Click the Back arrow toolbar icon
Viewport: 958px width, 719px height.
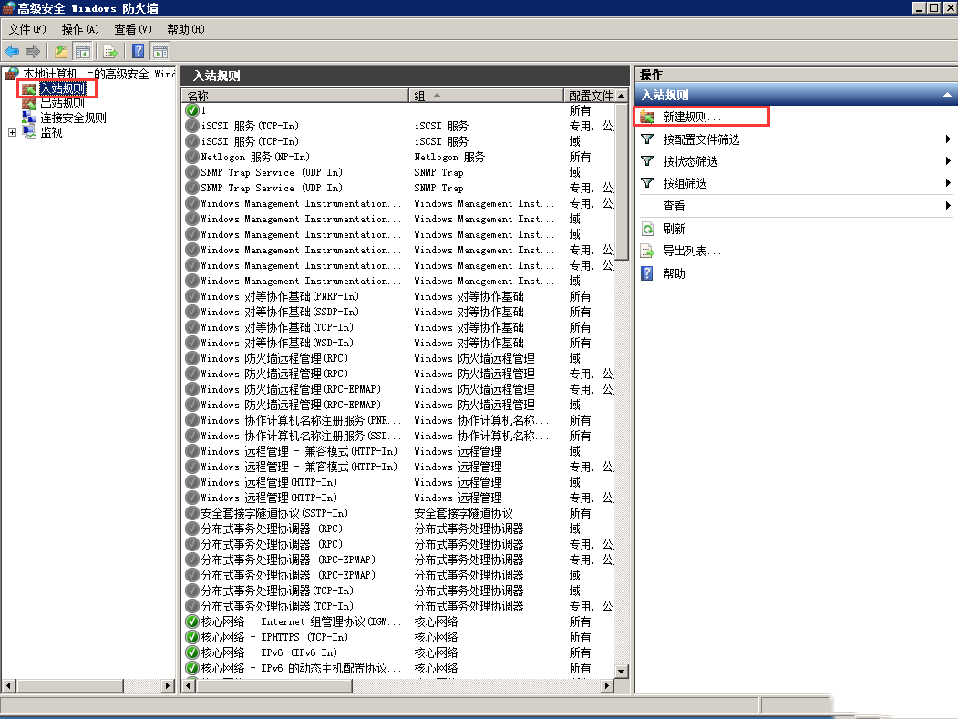coord(12,52)
